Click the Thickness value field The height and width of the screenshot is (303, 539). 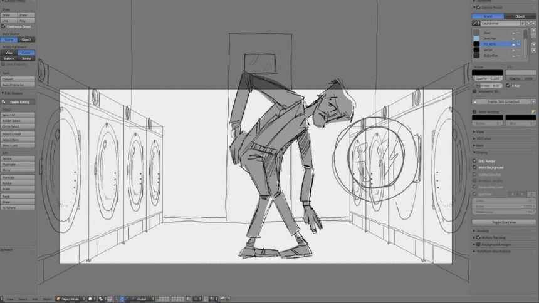[x=487, y=85]
